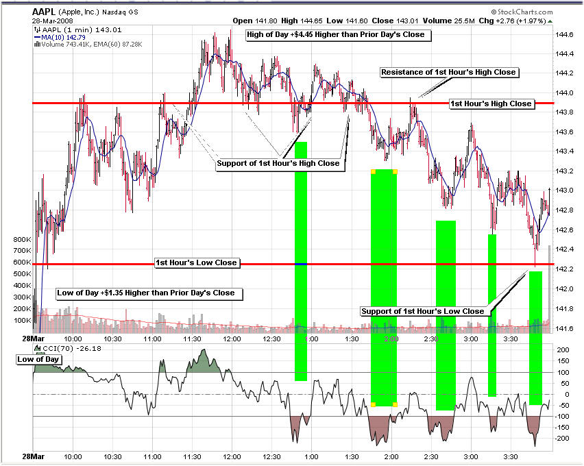Select 'Support of 1st Hour's High Close' annotation

[280, 164]
